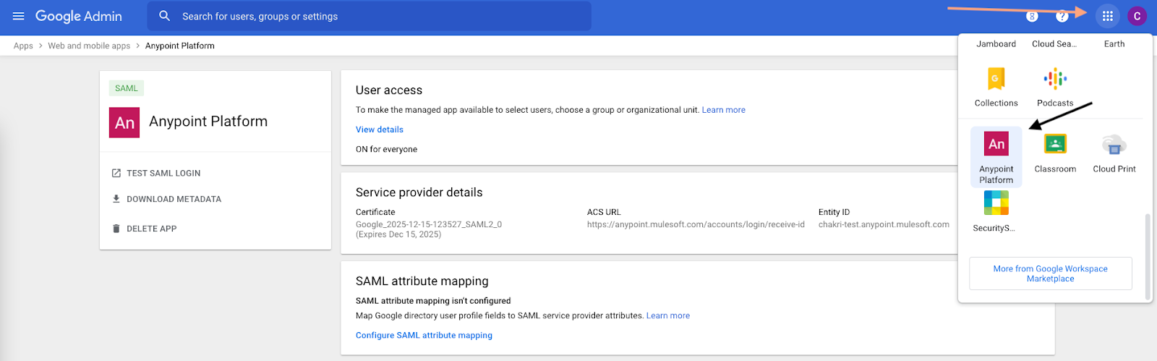Go to Web and mobile apps breadcrumb

click(89, 46)
